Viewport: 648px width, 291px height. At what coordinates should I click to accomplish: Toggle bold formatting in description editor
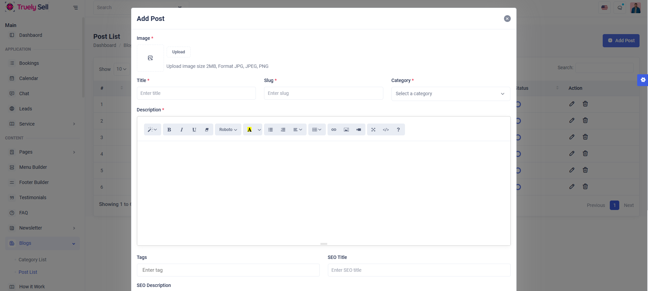[x=169, y=130]
